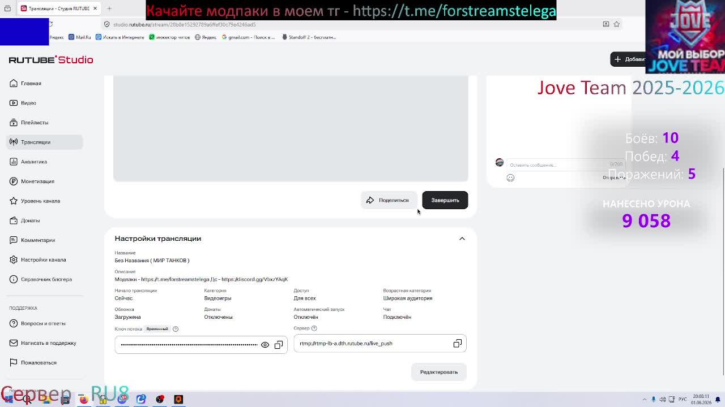Screen dimensions: 725x407
Task: Bookmark this page with the star icon
Action: [x=616, y=24]
